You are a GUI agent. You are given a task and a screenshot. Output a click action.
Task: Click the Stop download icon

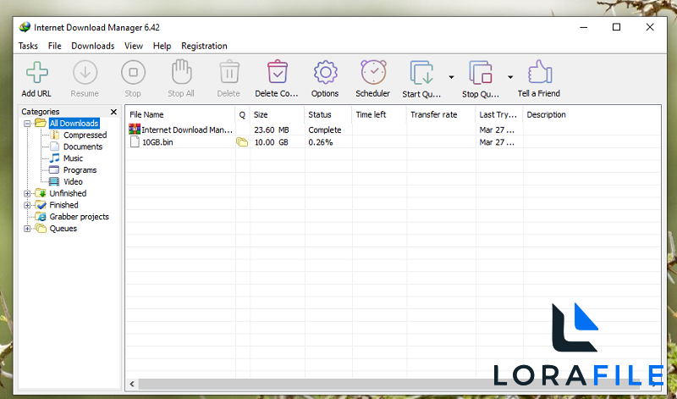133,72
